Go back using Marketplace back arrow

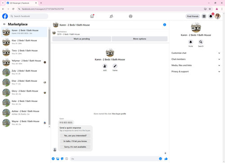tap(4, 24)
